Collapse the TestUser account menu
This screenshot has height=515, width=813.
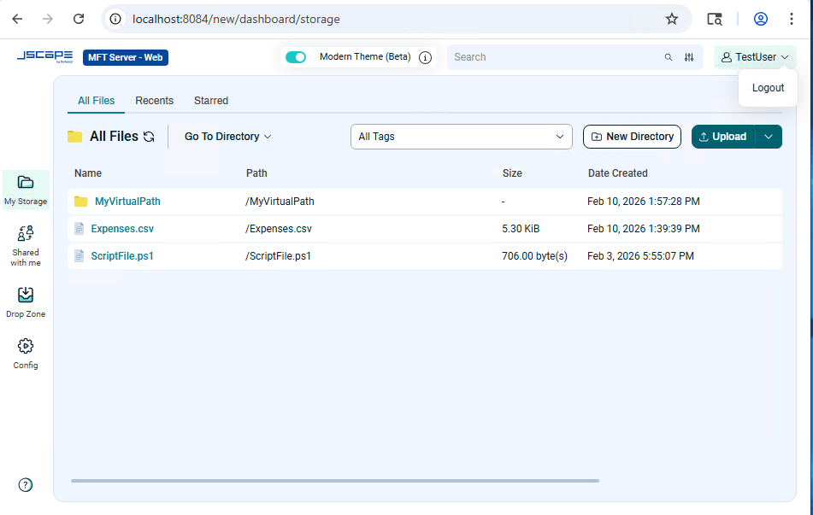tap(755, 57)
